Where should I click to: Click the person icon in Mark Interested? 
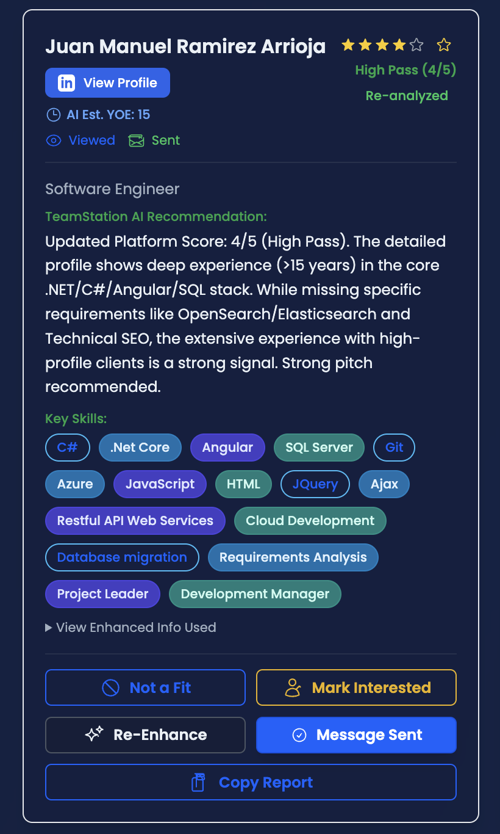[x=293, y=688]
